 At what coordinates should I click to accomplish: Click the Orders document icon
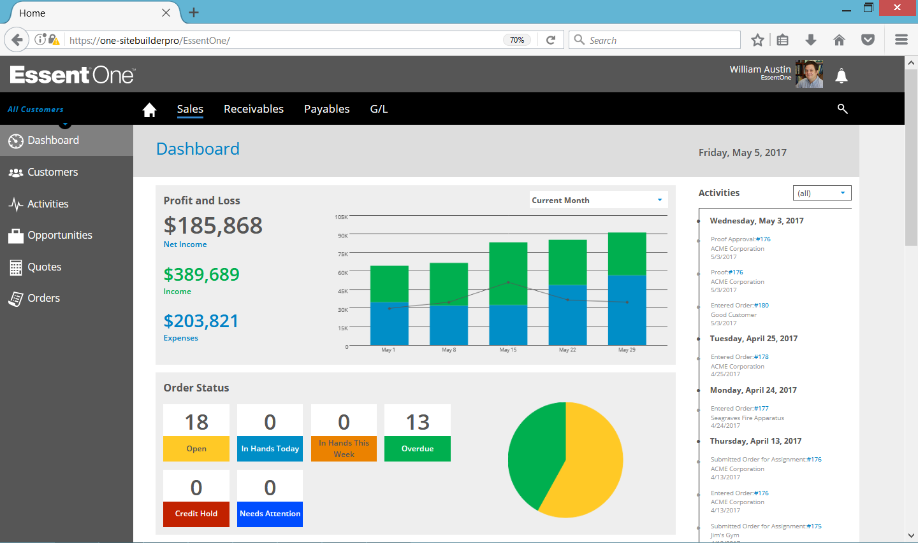(16, 299)
